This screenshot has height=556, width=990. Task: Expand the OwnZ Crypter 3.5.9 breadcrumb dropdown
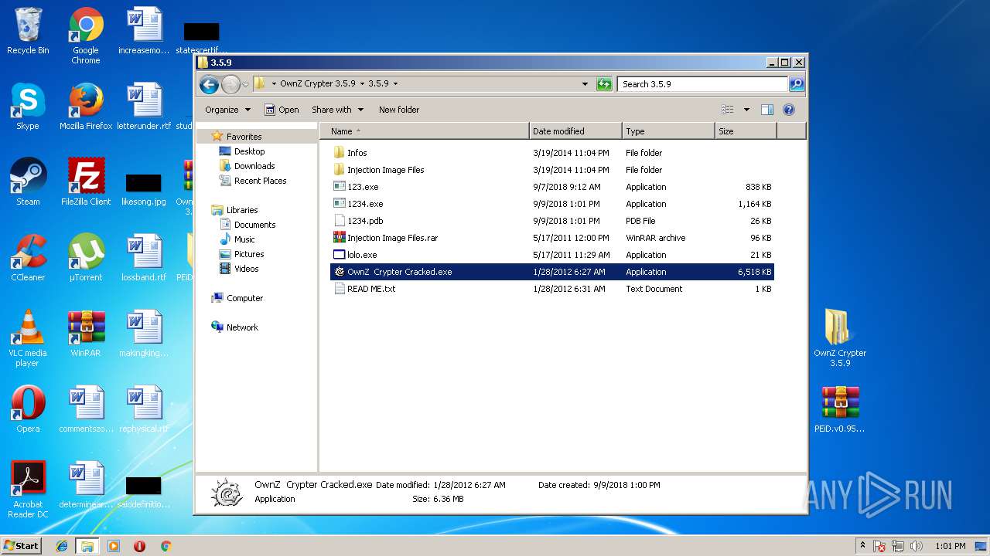tap(361, 83)
